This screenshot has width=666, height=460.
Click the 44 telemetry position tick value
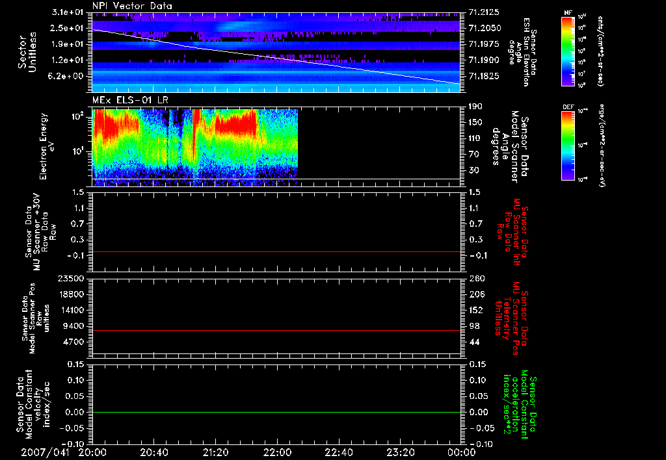click(474, 342)
